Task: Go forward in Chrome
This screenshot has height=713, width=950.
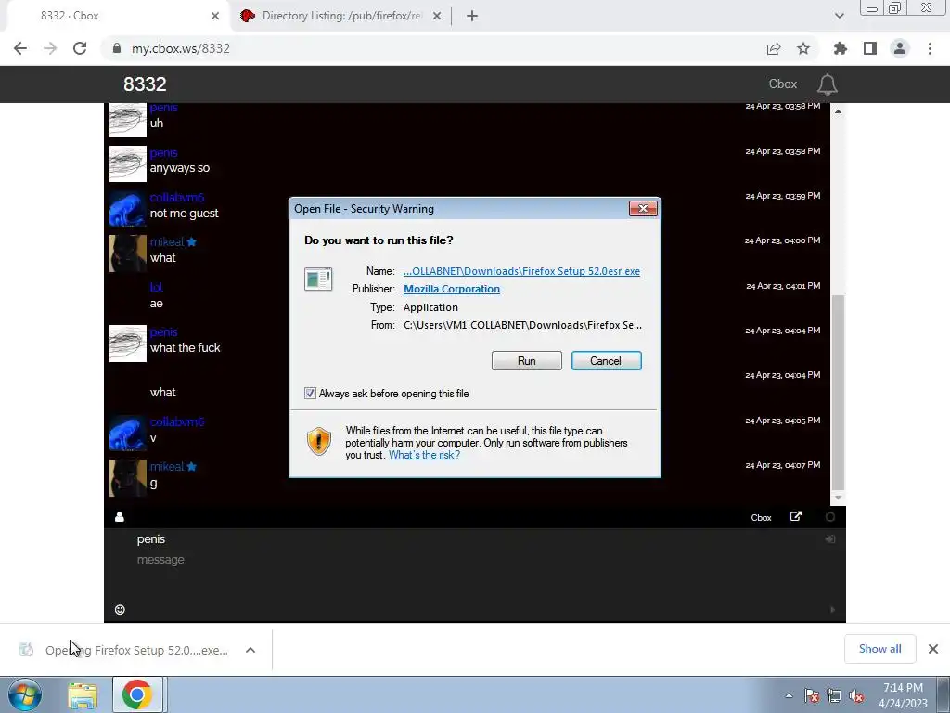Action: tap(50, 48)
